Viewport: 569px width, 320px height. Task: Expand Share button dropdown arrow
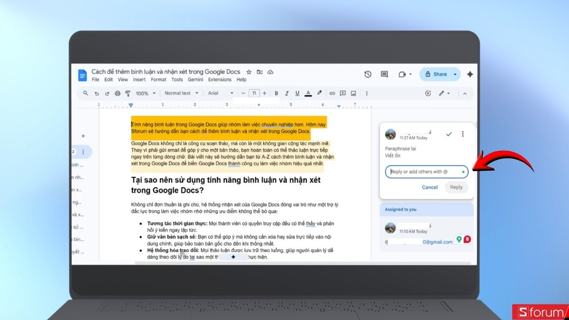point(456,74)
